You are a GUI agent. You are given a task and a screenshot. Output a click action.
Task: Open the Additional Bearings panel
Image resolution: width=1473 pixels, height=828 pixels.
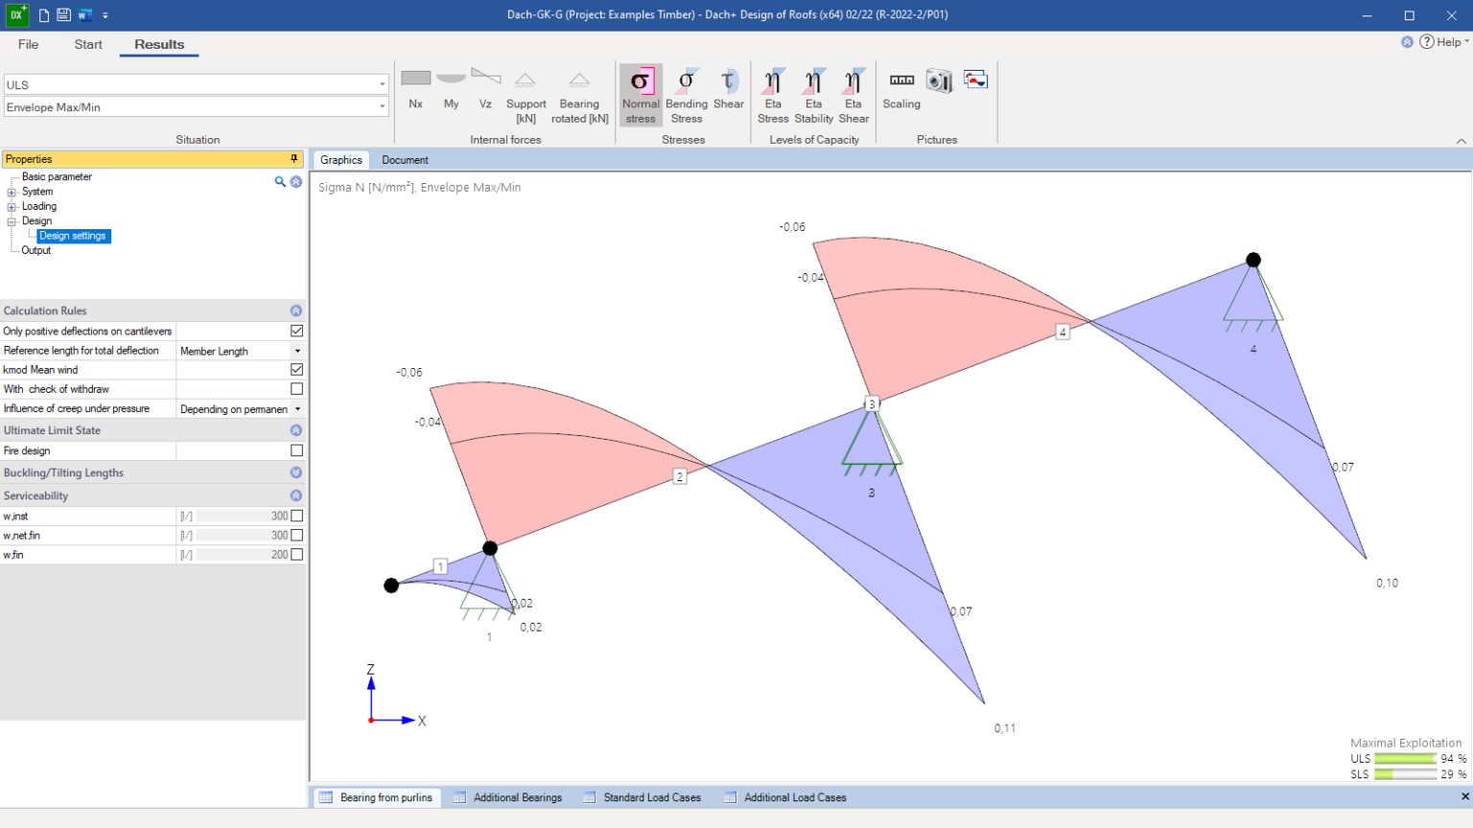tap(517, 797)
